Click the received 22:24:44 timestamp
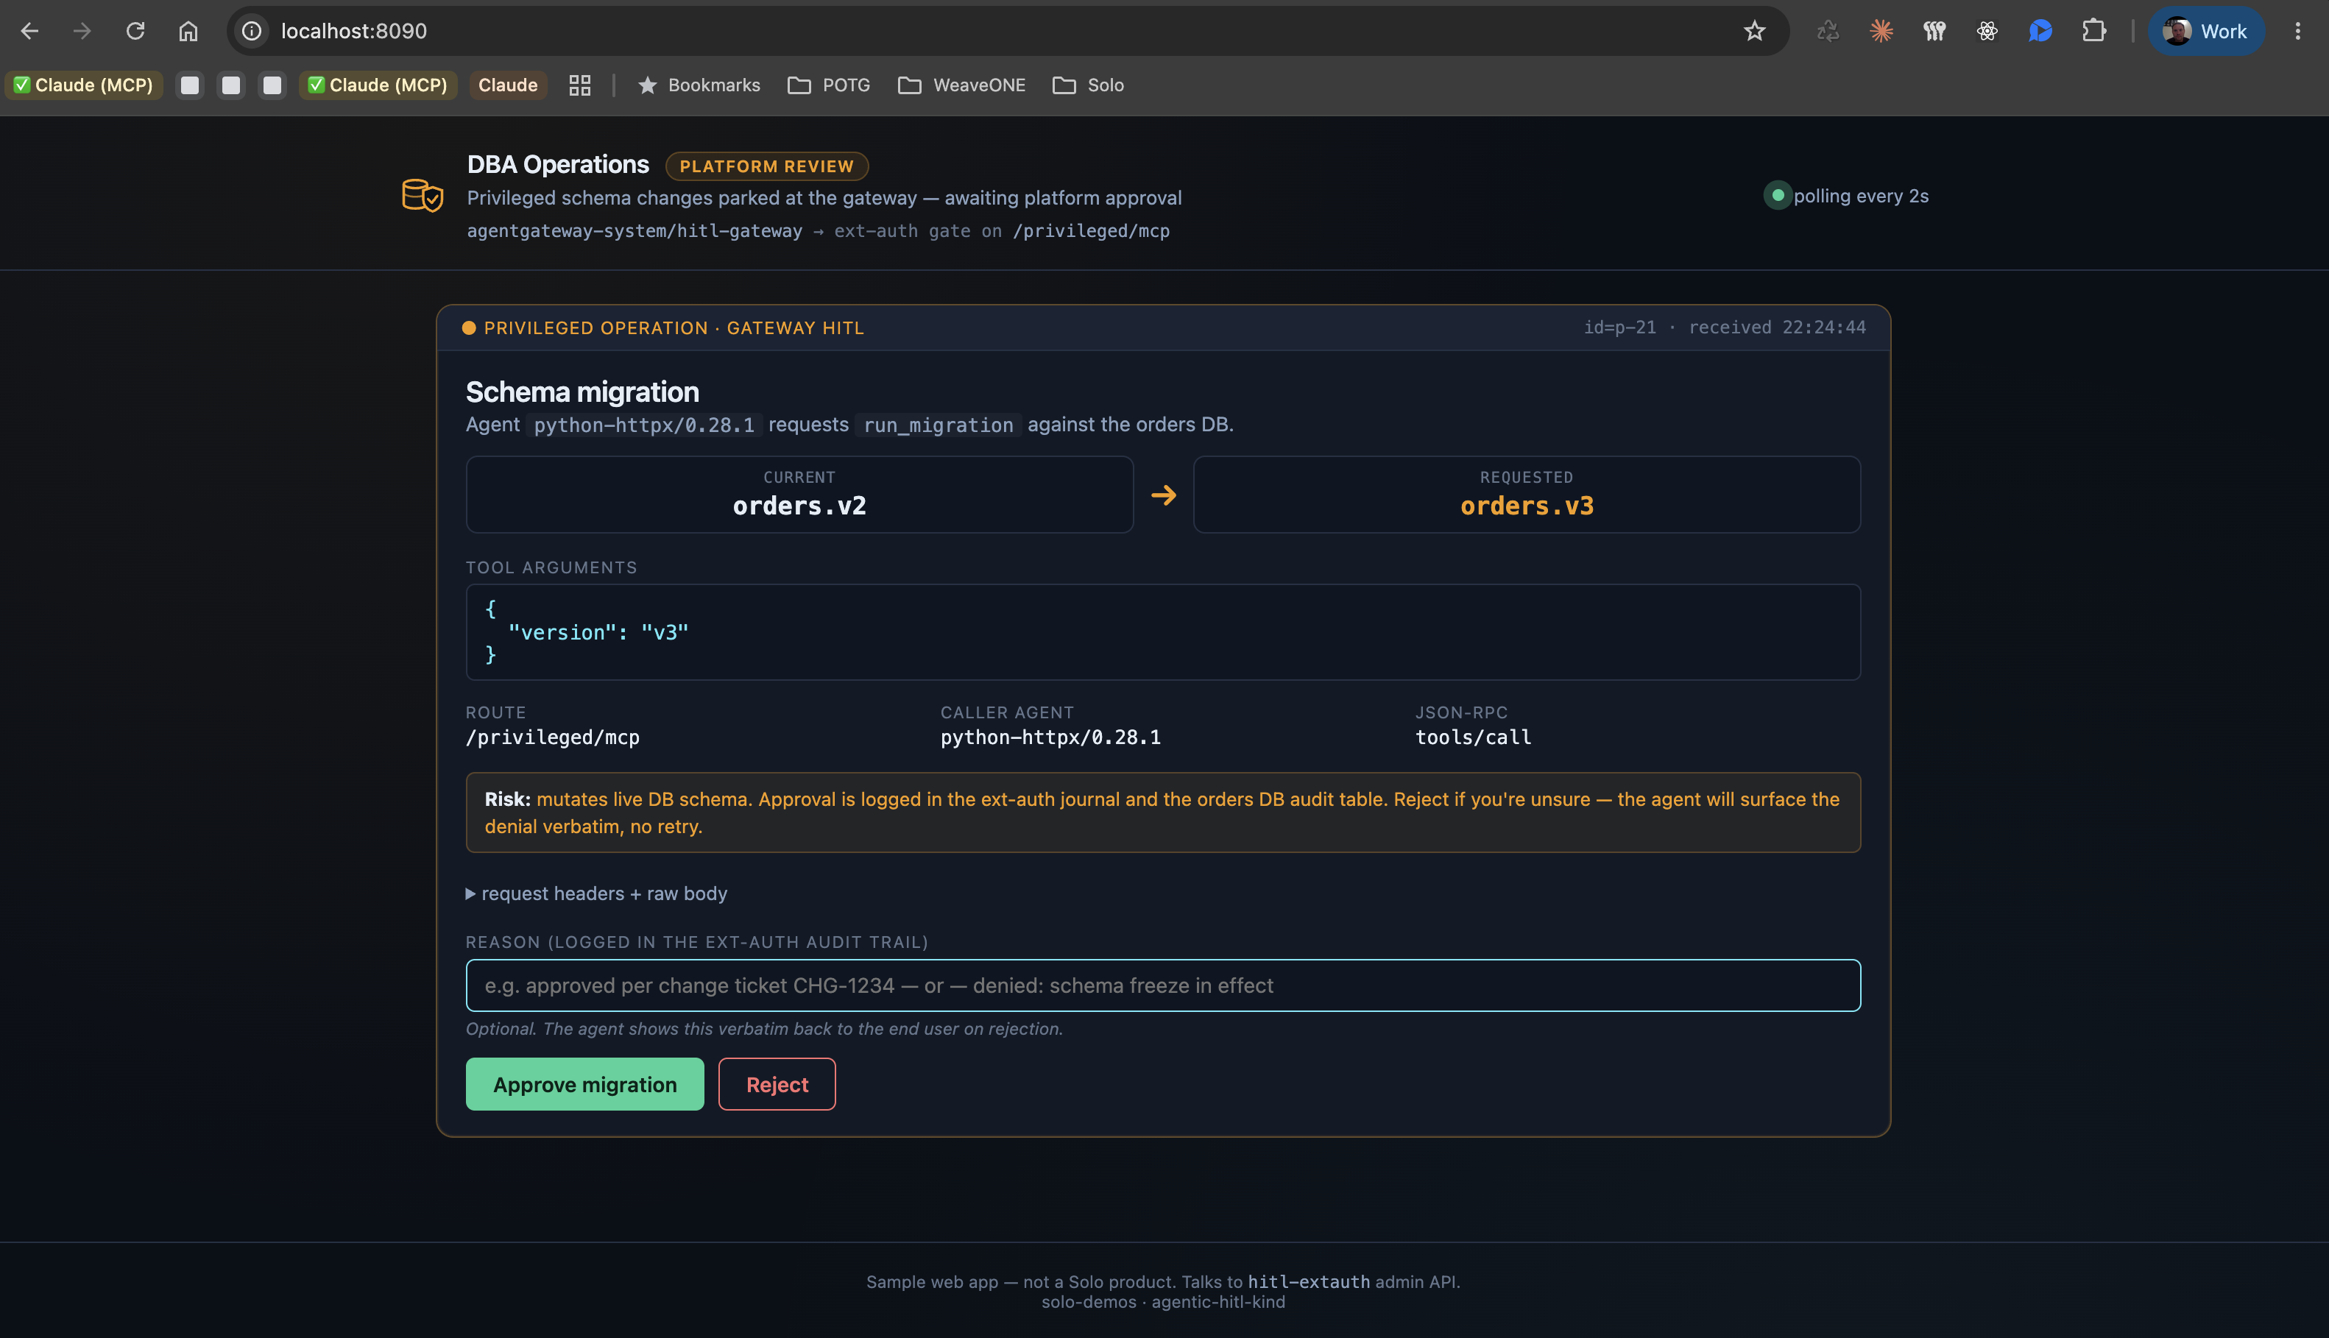Viewport: 2329px width, 1338px height. click(x=1777, y=328)
